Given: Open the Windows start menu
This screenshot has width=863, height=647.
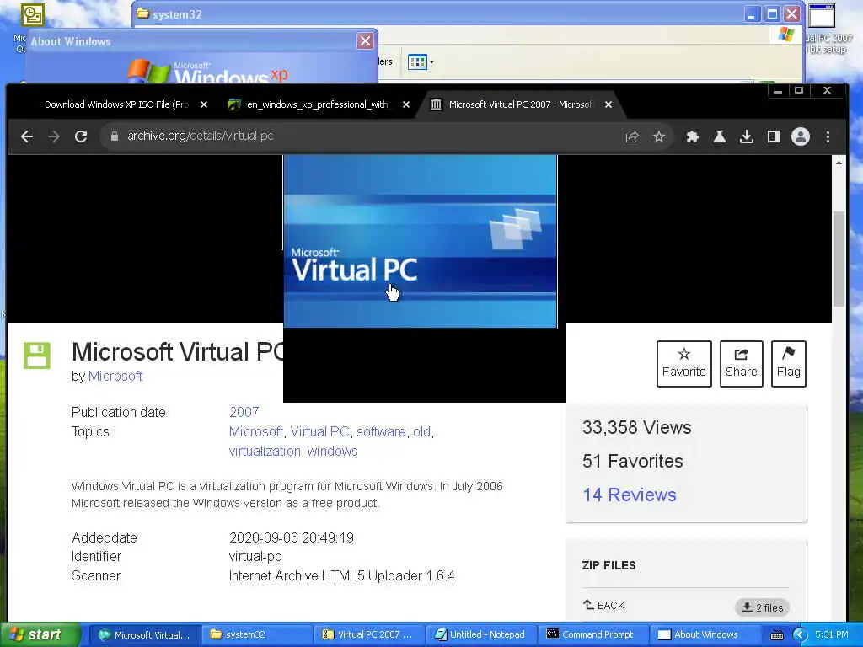Looking at the screenshot, I should [40, 634].
